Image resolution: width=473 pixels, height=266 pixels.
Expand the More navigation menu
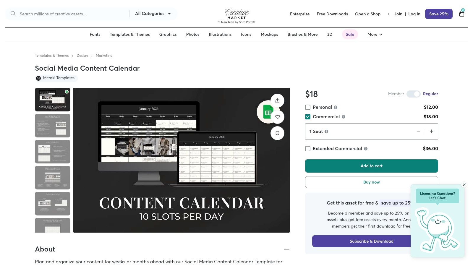point(375,34)
